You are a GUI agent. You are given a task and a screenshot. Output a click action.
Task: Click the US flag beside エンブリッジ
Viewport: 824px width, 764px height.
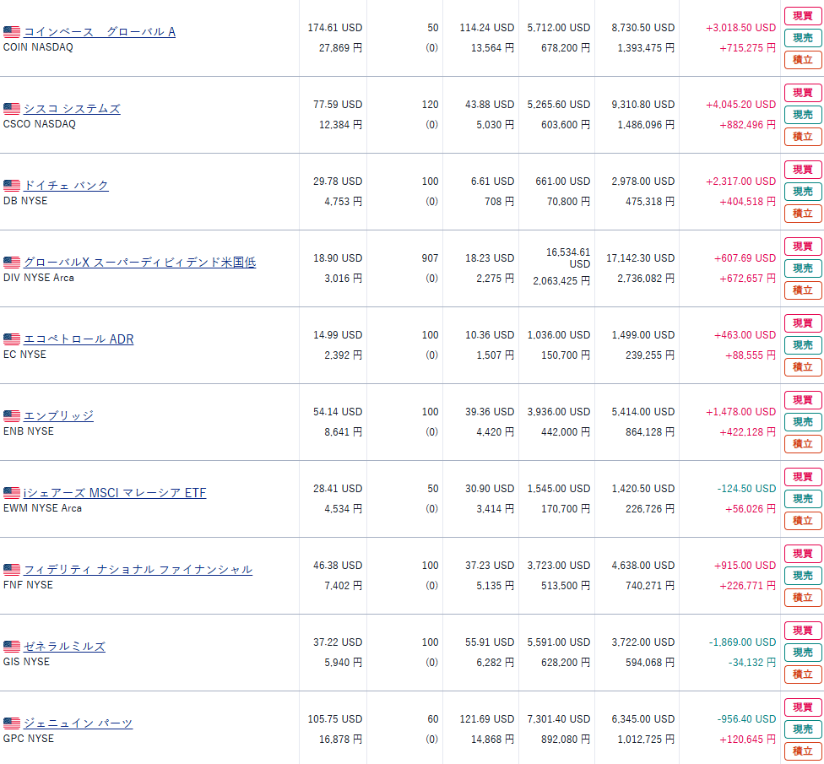coord(12,416)
